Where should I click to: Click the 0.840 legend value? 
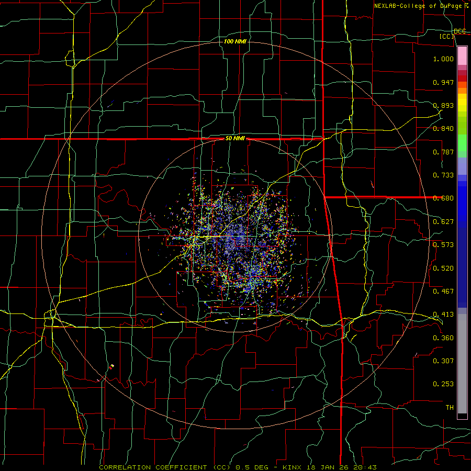(x=443, y=129)
